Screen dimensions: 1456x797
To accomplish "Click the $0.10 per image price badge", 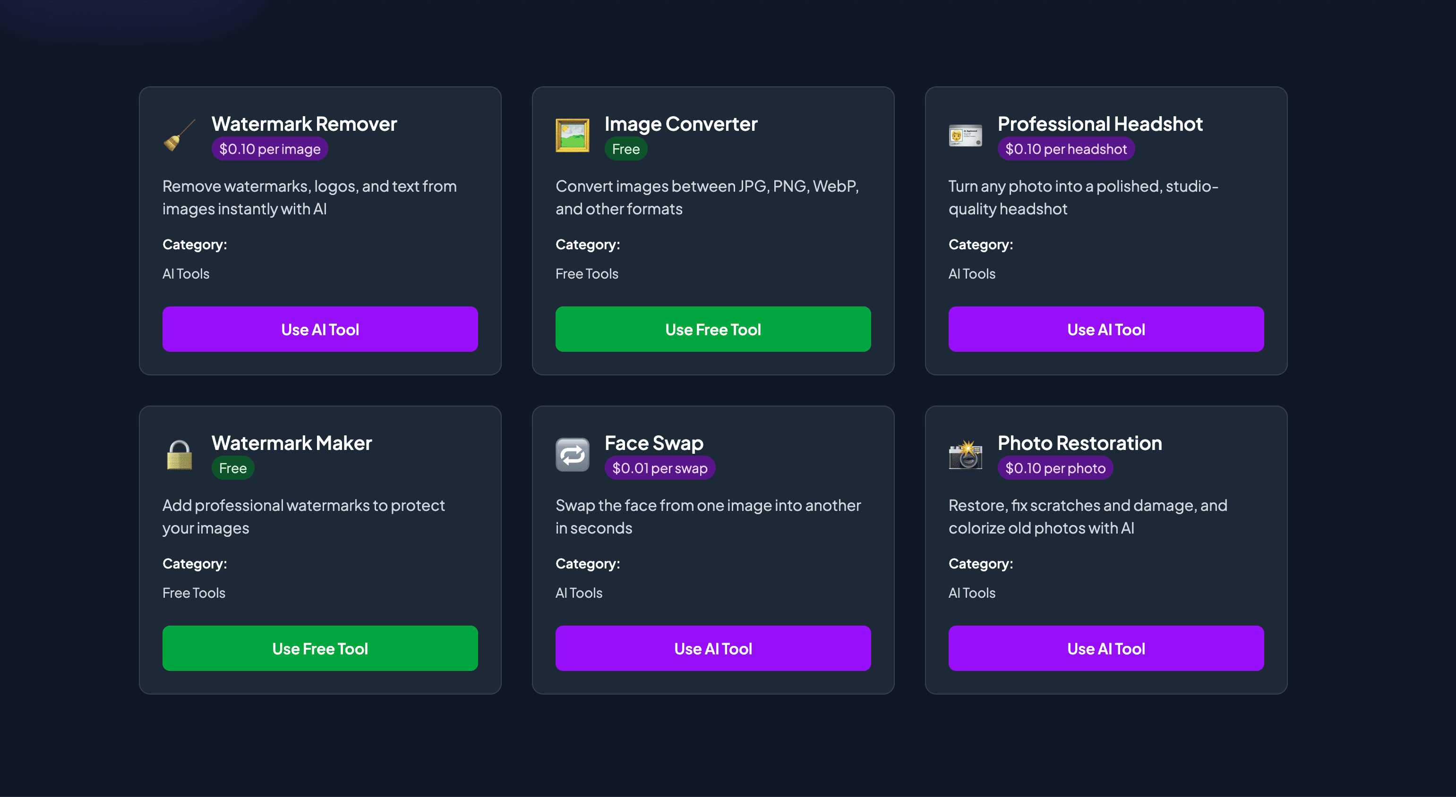I will pyautogui.click(x=270, y=149).
